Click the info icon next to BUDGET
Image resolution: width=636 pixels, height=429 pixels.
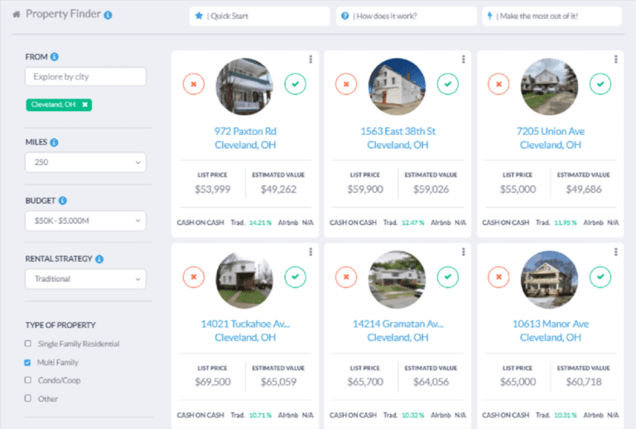(x=63, y=200)
